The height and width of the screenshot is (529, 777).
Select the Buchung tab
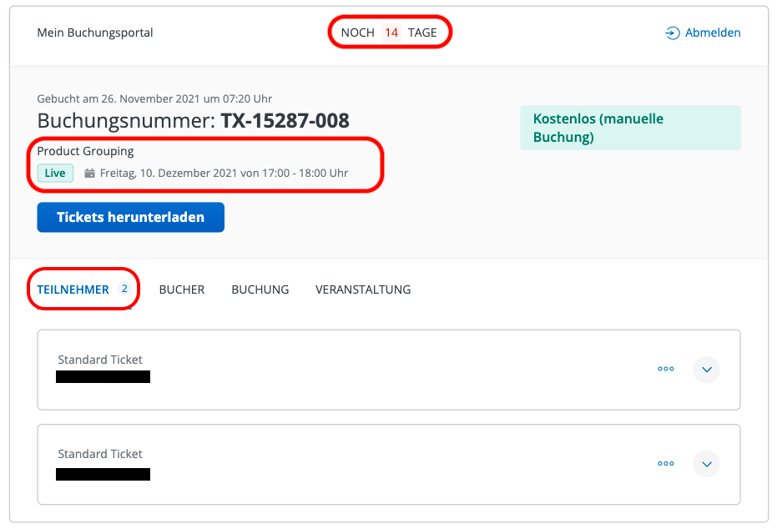click(x=260, y=290)
